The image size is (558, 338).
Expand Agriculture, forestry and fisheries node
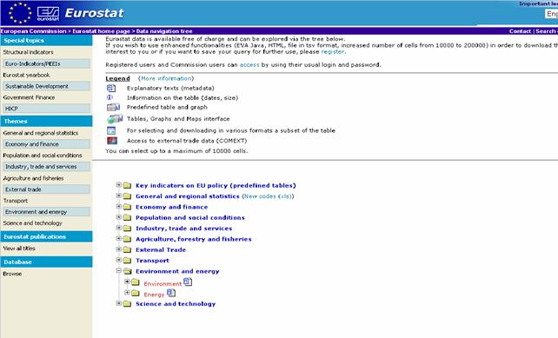point(119,238)
